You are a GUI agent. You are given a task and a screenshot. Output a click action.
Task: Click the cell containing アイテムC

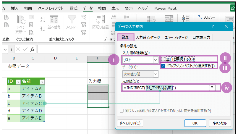coord(32,103)
